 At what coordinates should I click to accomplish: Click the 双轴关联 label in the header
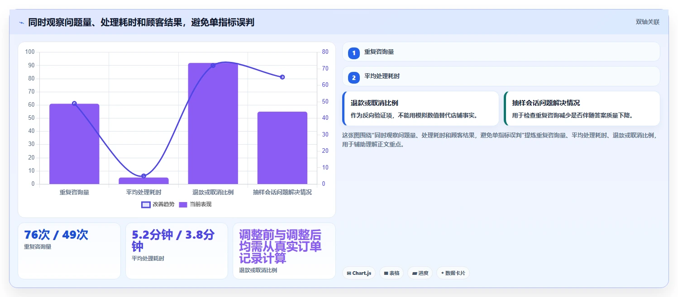click(647, 22)
